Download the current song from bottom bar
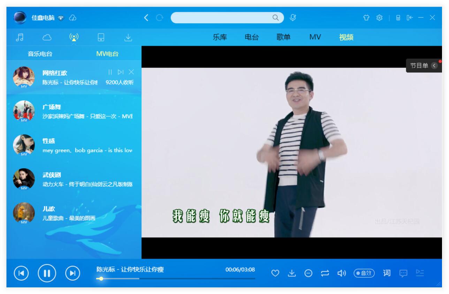Image resolution: width=449 pixels, height=294 pixels. click(x=291, y=273)
